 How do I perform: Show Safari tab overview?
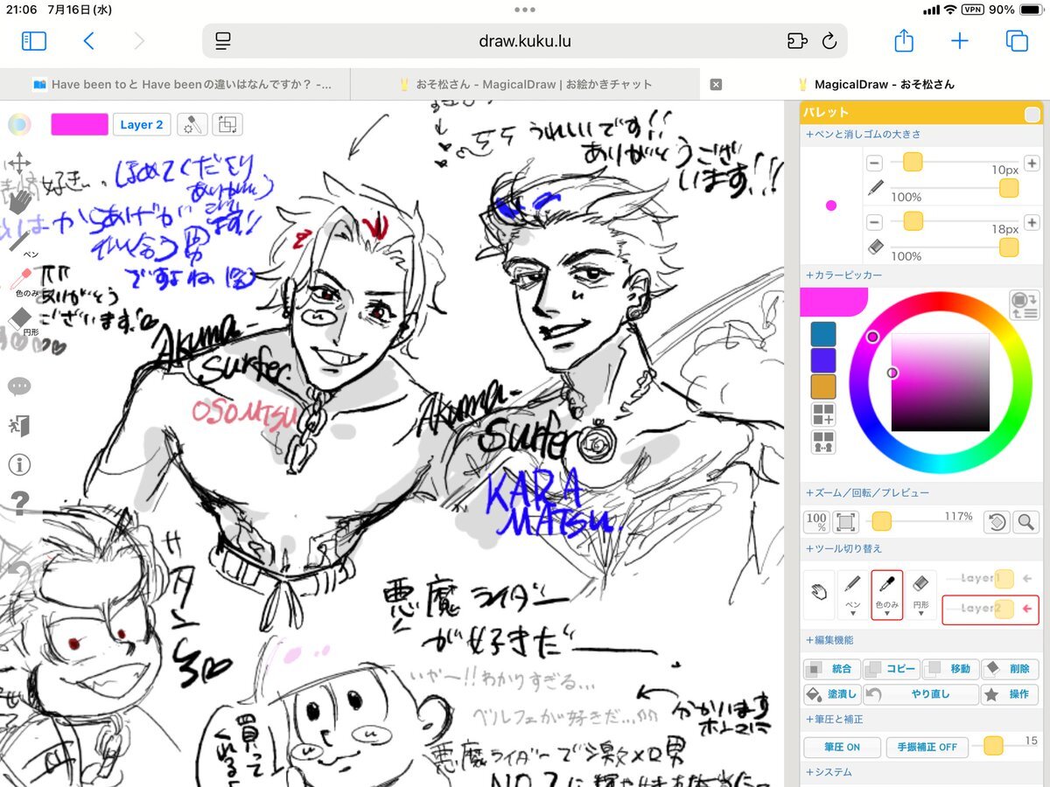1017,41
